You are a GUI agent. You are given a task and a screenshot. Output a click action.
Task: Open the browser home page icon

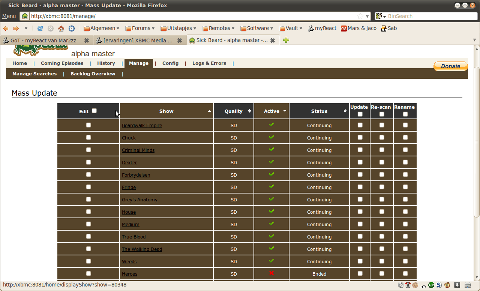[61, 28]
